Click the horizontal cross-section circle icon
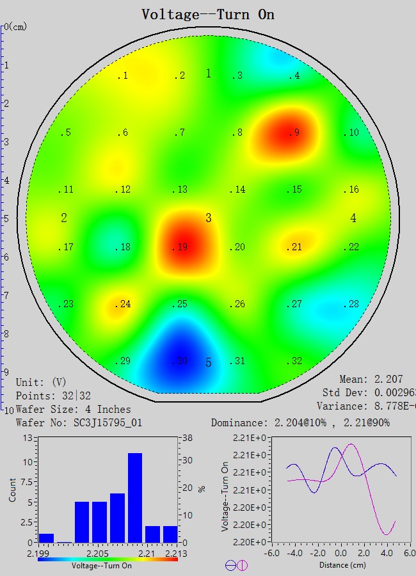The width and height of the screenshot is (416, 576). 230,565
